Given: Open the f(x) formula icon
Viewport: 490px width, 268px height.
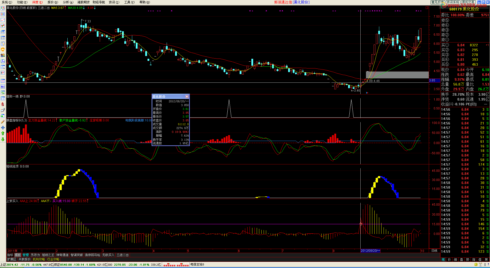Looking at the screenshot, I should tap(3, 61).
